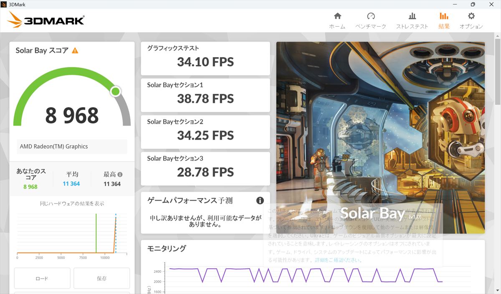Image resolution: width=501 pixels, height=294 pixels.
Task: Open the ストレステスト tab
Action: 412,21
